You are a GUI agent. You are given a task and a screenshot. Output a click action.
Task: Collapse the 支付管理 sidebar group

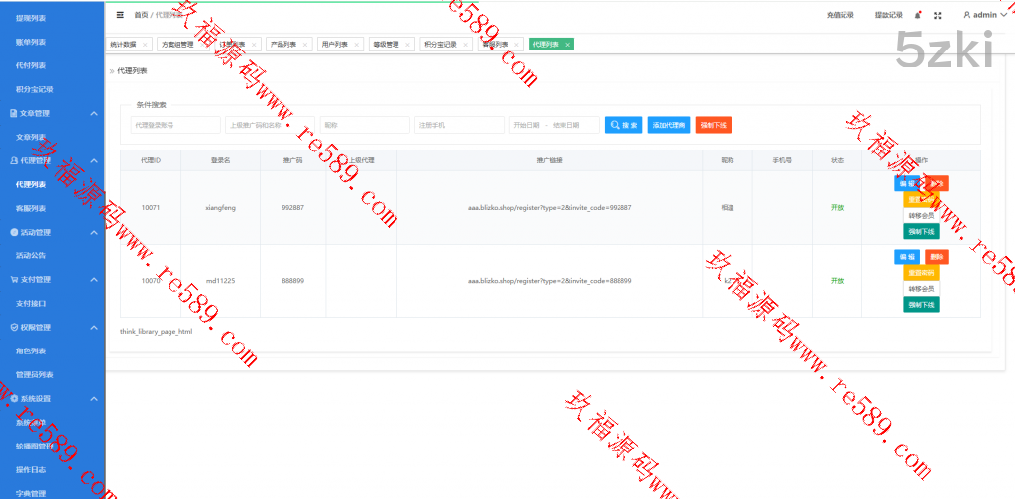pyautogui.click(x=93, y=280)
